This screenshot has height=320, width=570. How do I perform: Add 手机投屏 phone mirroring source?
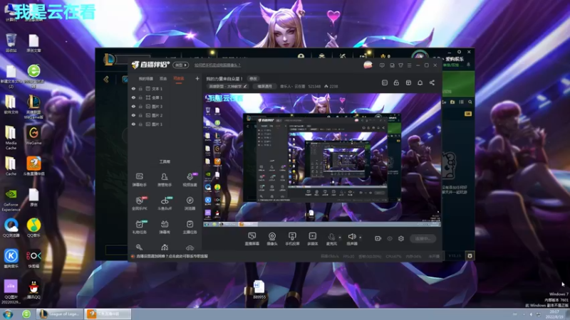(292, 239)
